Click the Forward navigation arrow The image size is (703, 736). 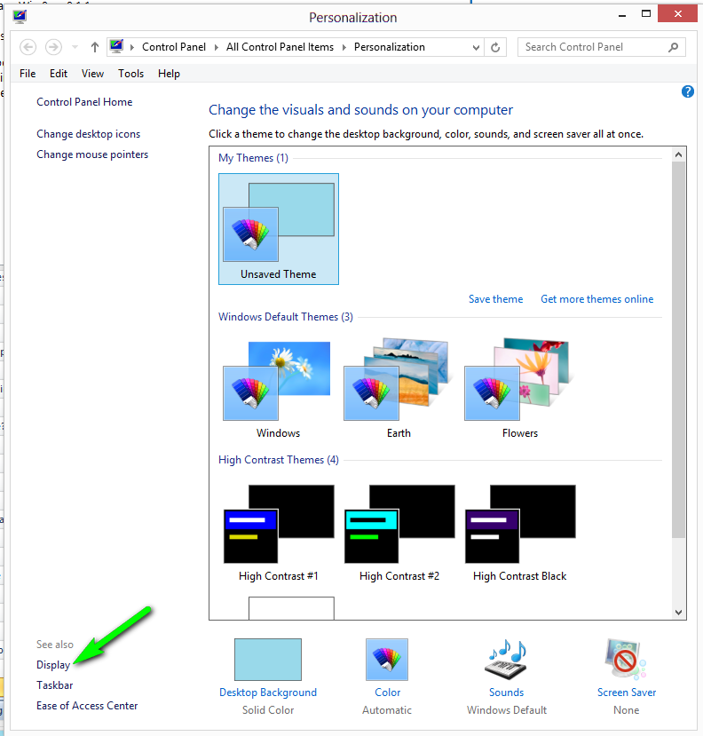coord(53,47)
